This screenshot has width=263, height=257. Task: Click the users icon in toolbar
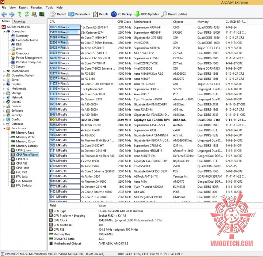(34, 14)
